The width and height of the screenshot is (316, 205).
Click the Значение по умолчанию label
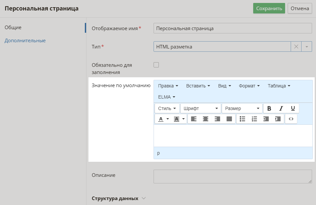[121, 85]
